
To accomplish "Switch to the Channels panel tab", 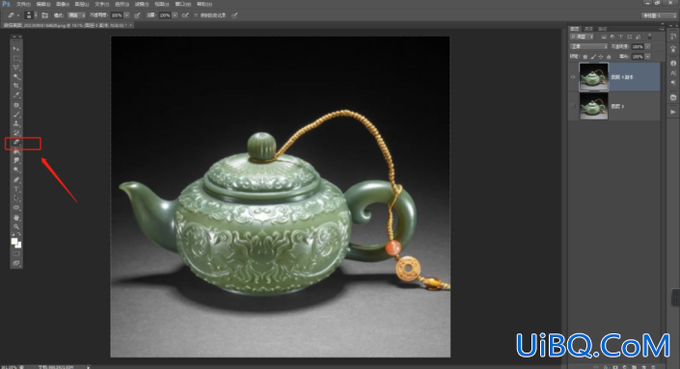I will click(x=588, y=29).
